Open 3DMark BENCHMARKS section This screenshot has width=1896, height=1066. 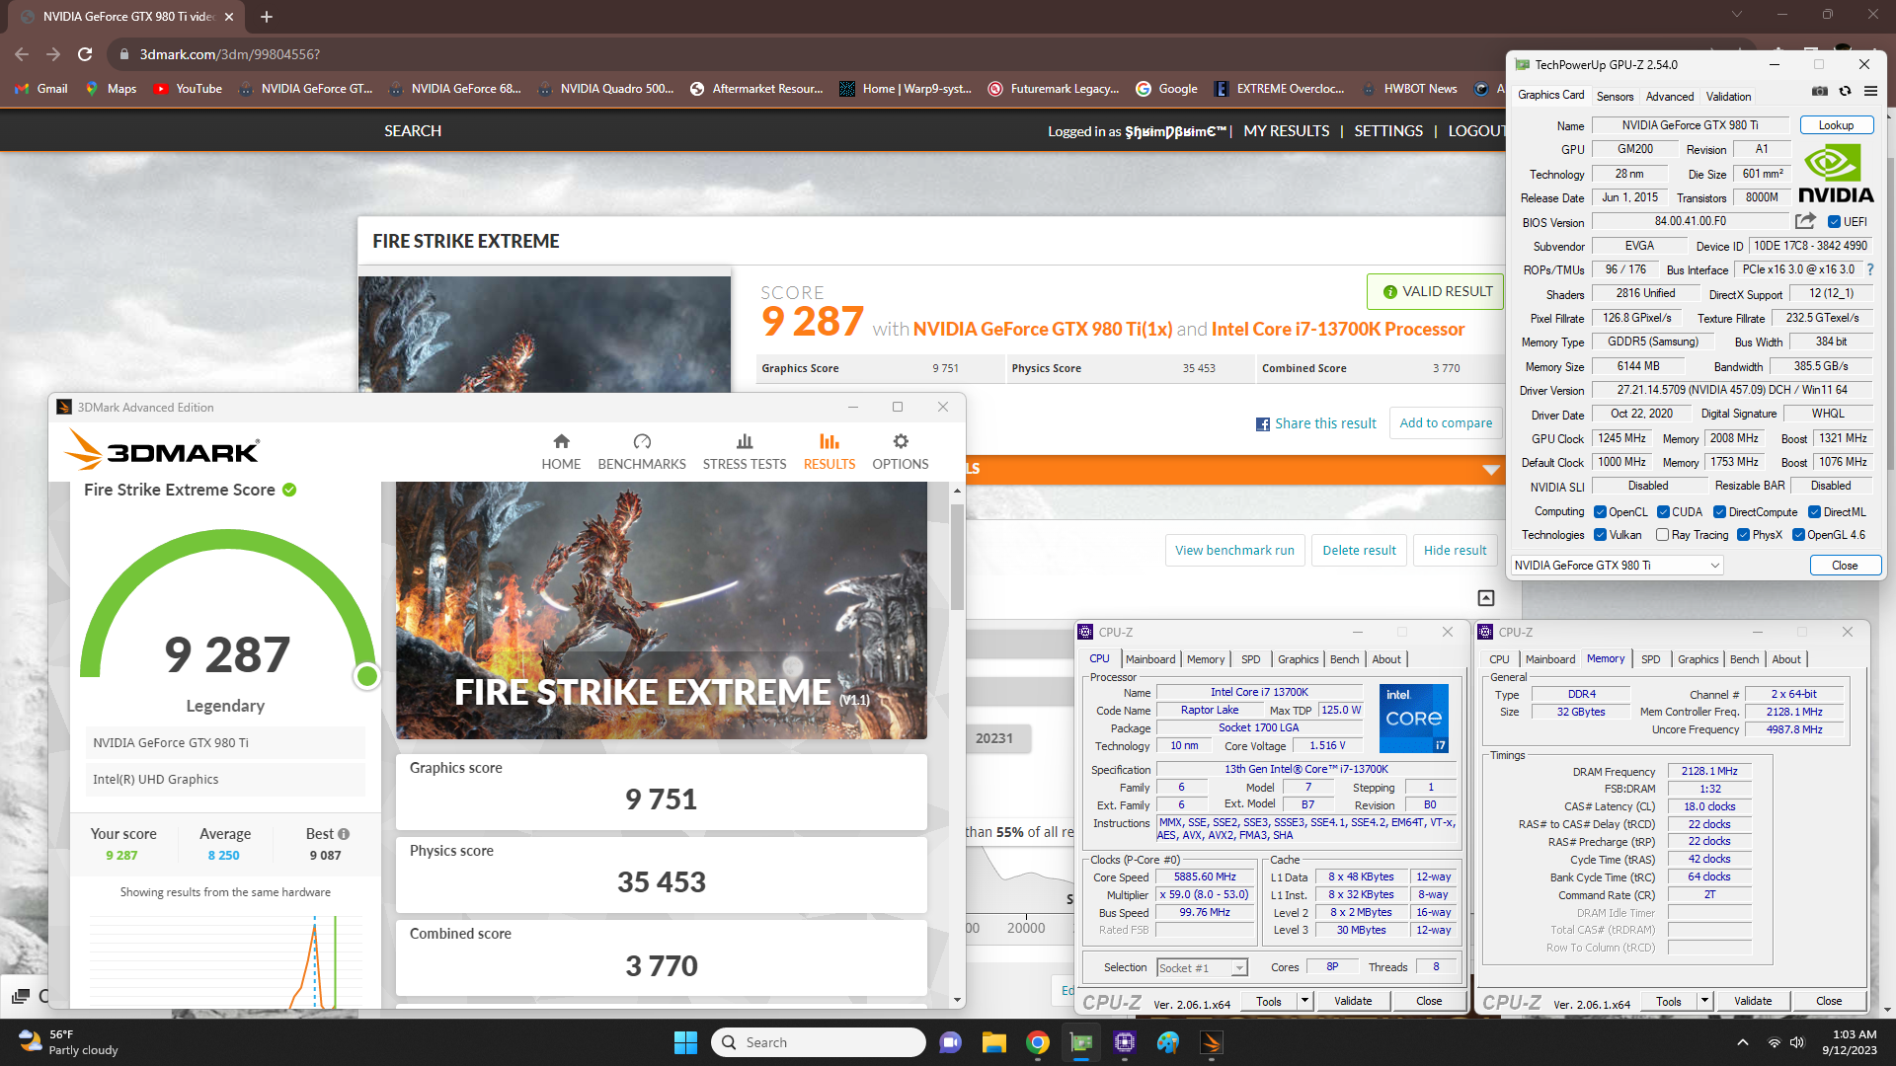pyautogui.click(x=642, y=451)
